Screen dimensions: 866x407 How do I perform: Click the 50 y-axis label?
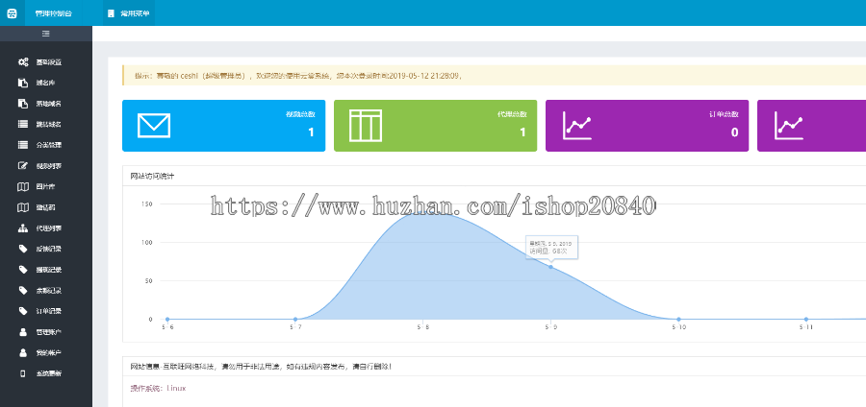(148, 281)
